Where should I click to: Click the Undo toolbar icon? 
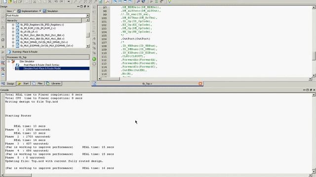coord(56,1)
